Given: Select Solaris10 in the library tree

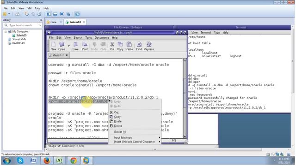Looking at the screenshot, I should (x=21, y=36).
